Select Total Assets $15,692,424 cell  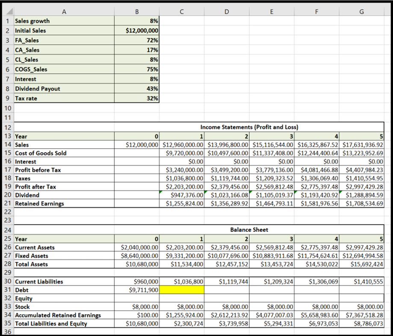point(361,264)
